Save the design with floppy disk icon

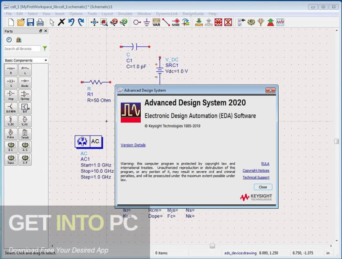pyautogui.click(x=30, y=22)
